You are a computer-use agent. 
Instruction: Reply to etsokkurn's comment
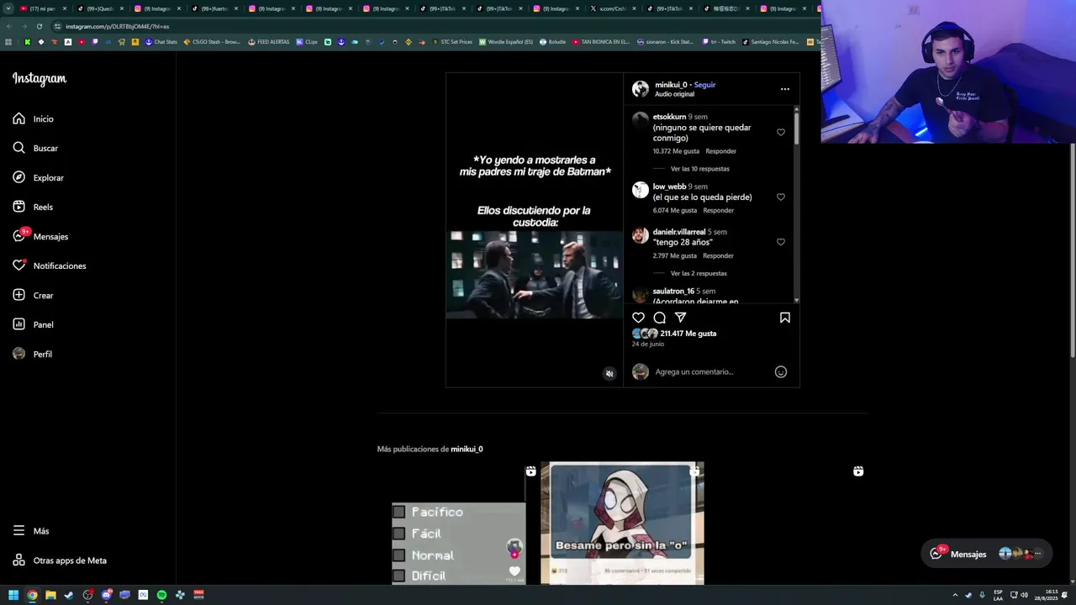[x=720, y=151]
